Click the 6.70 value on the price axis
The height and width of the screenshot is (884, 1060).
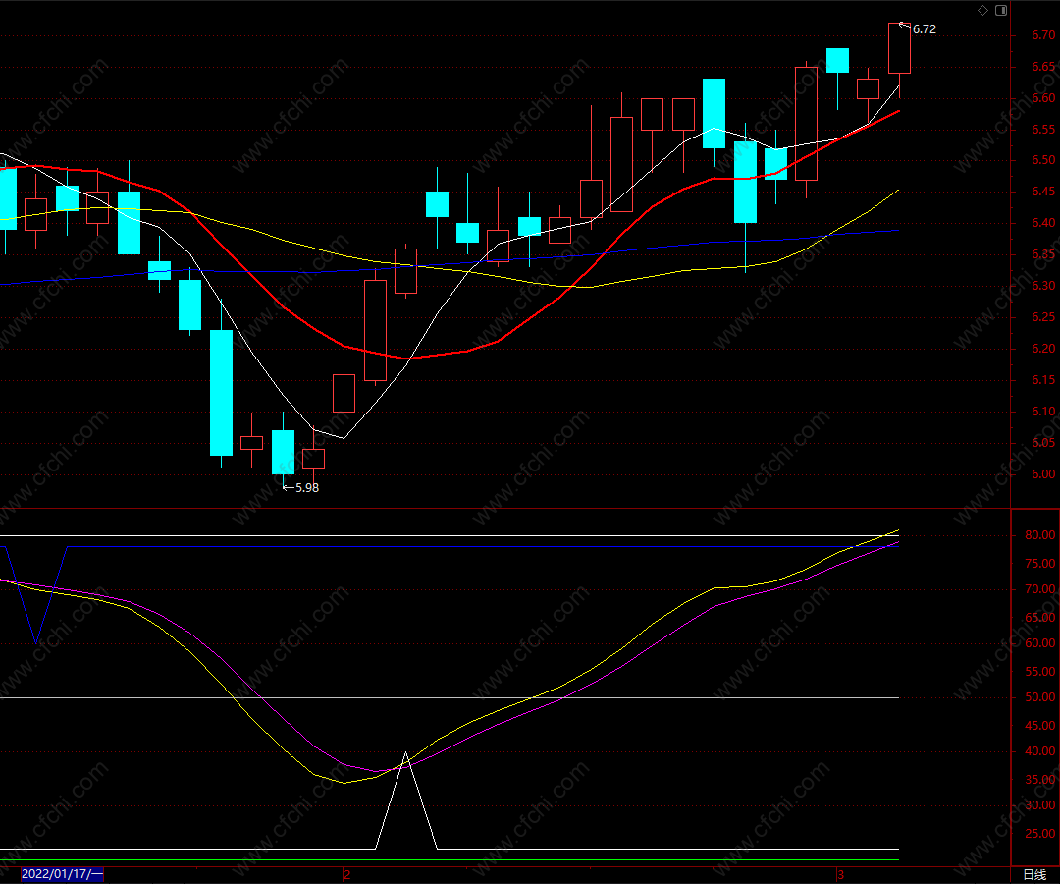pyautogui.click(x=1043, y=35)
